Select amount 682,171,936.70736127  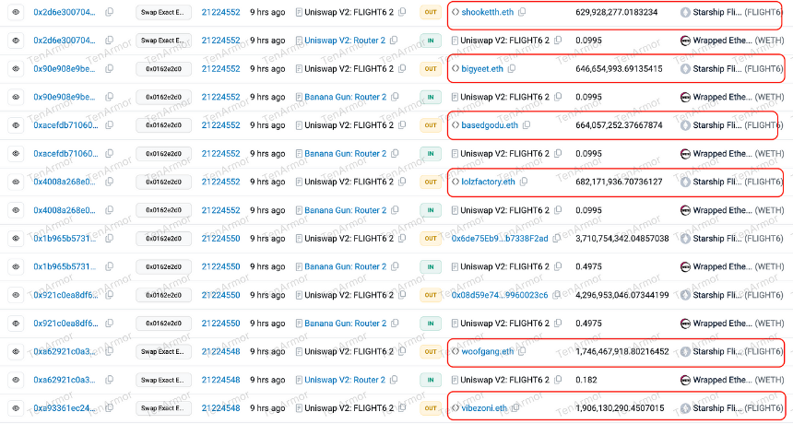tap(619, 182)
